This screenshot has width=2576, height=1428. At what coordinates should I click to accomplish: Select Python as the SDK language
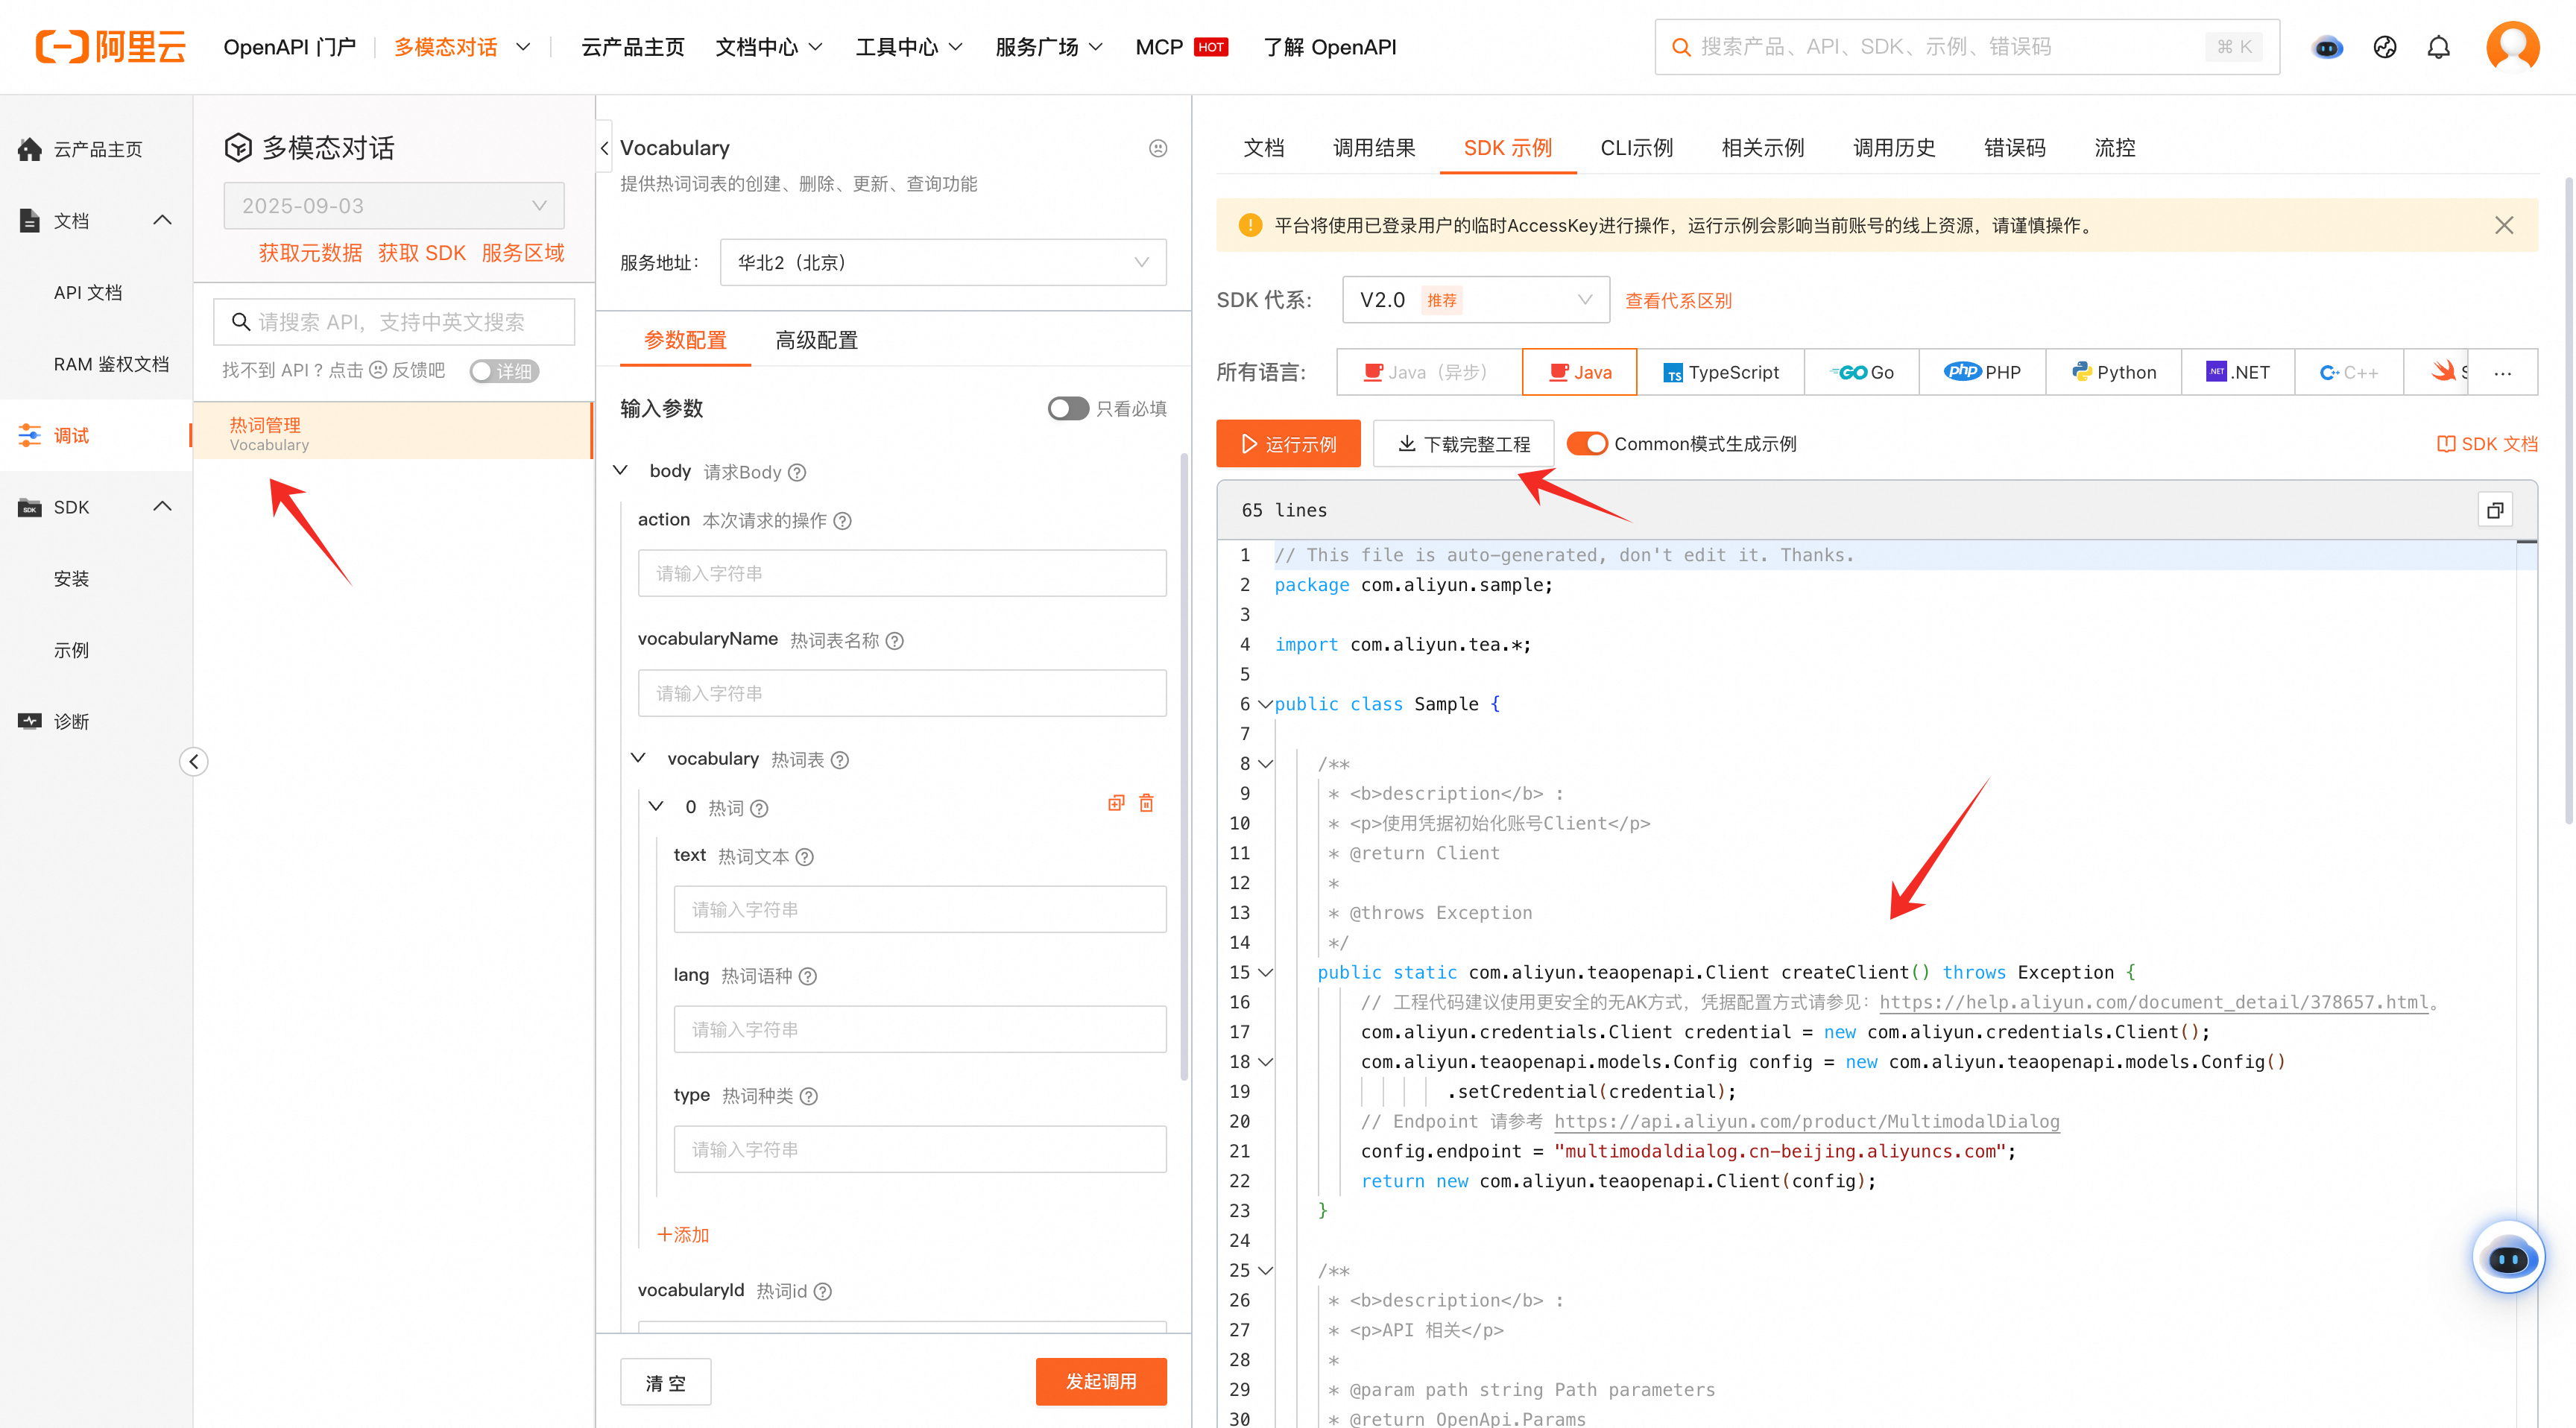point(2114,372)
